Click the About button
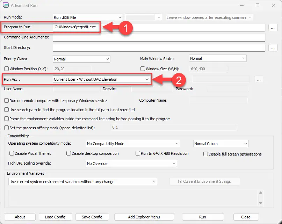The image size is (282, 224). coord(20,217)
